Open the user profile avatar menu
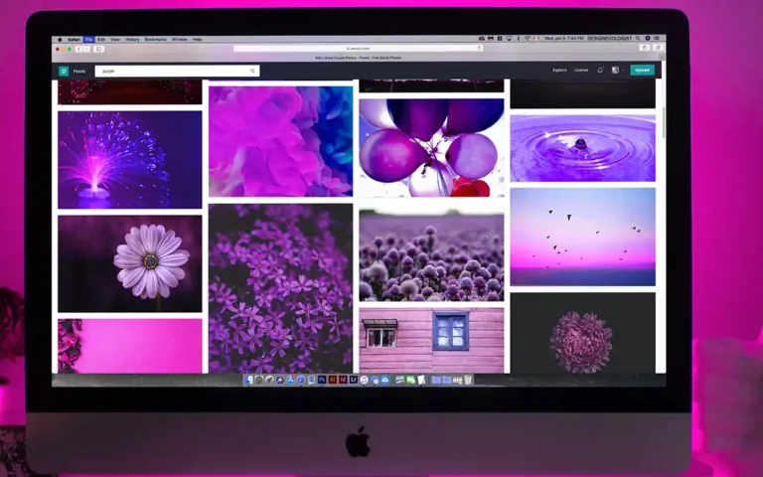Screen dimensions: 763x477 tap(616, 71)
